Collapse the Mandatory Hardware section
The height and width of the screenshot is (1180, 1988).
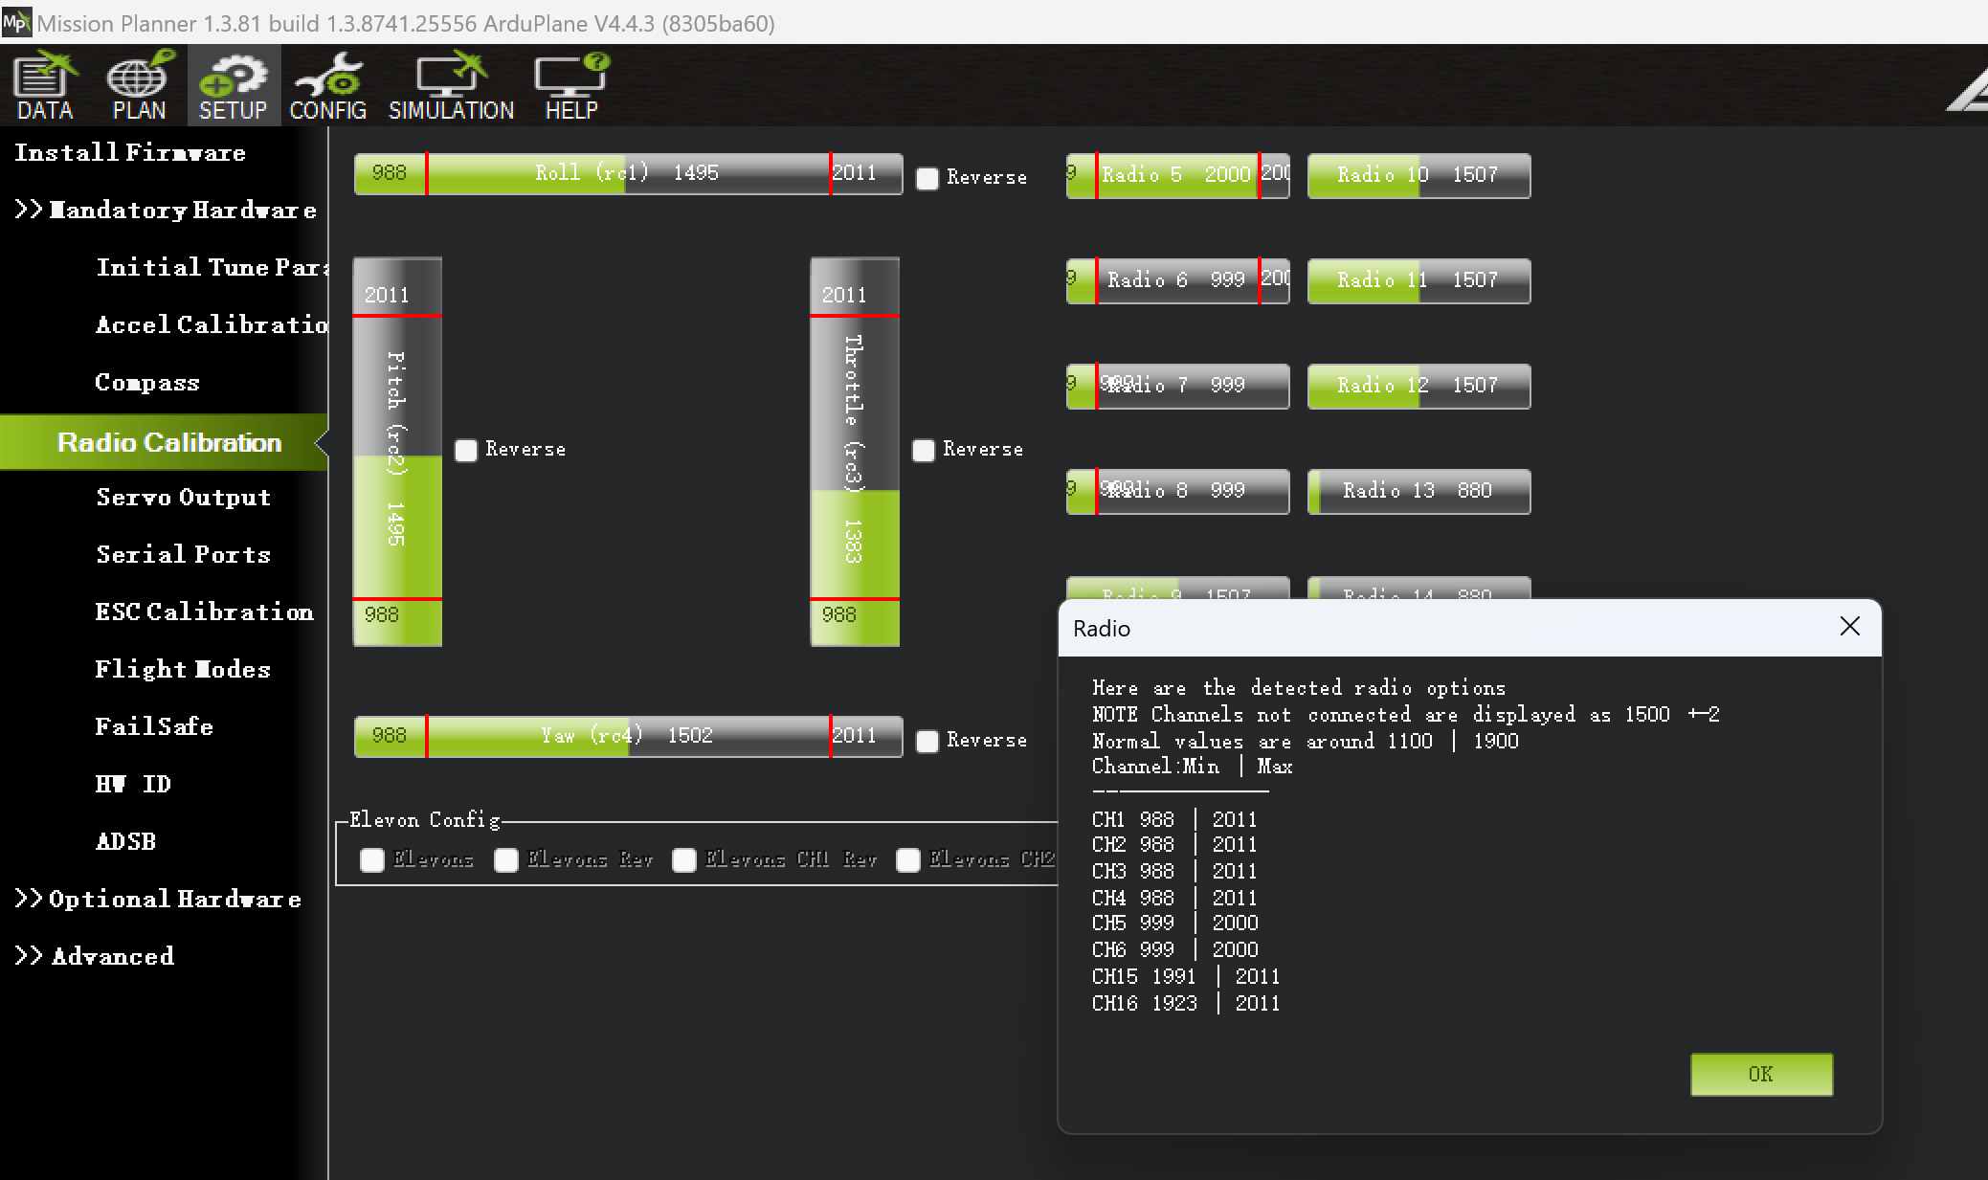point(165,210)
